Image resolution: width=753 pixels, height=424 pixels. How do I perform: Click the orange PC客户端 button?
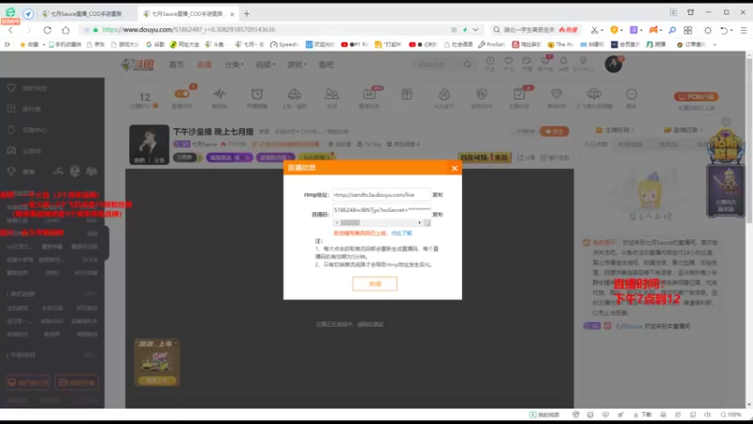tap(696, 97)
